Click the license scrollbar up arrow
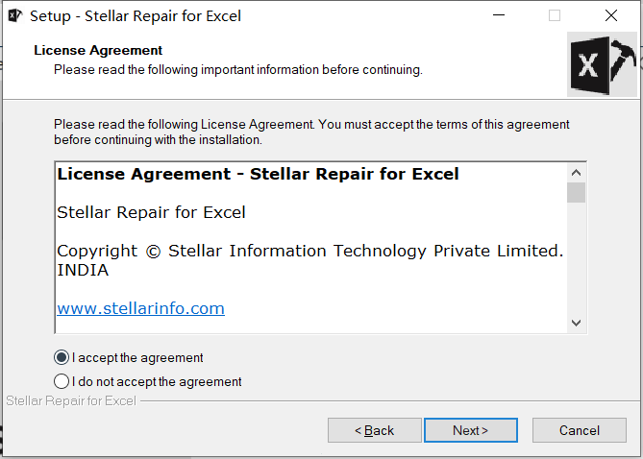The image size is (643, 459). pos(576,173)
